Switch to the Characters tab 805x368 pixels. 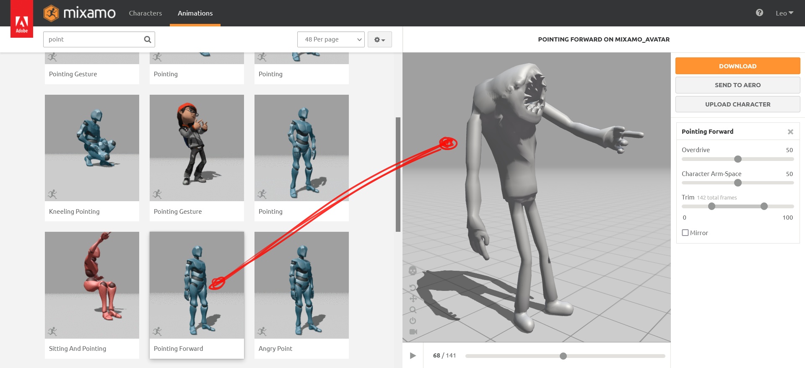click(x=145, y=13)
